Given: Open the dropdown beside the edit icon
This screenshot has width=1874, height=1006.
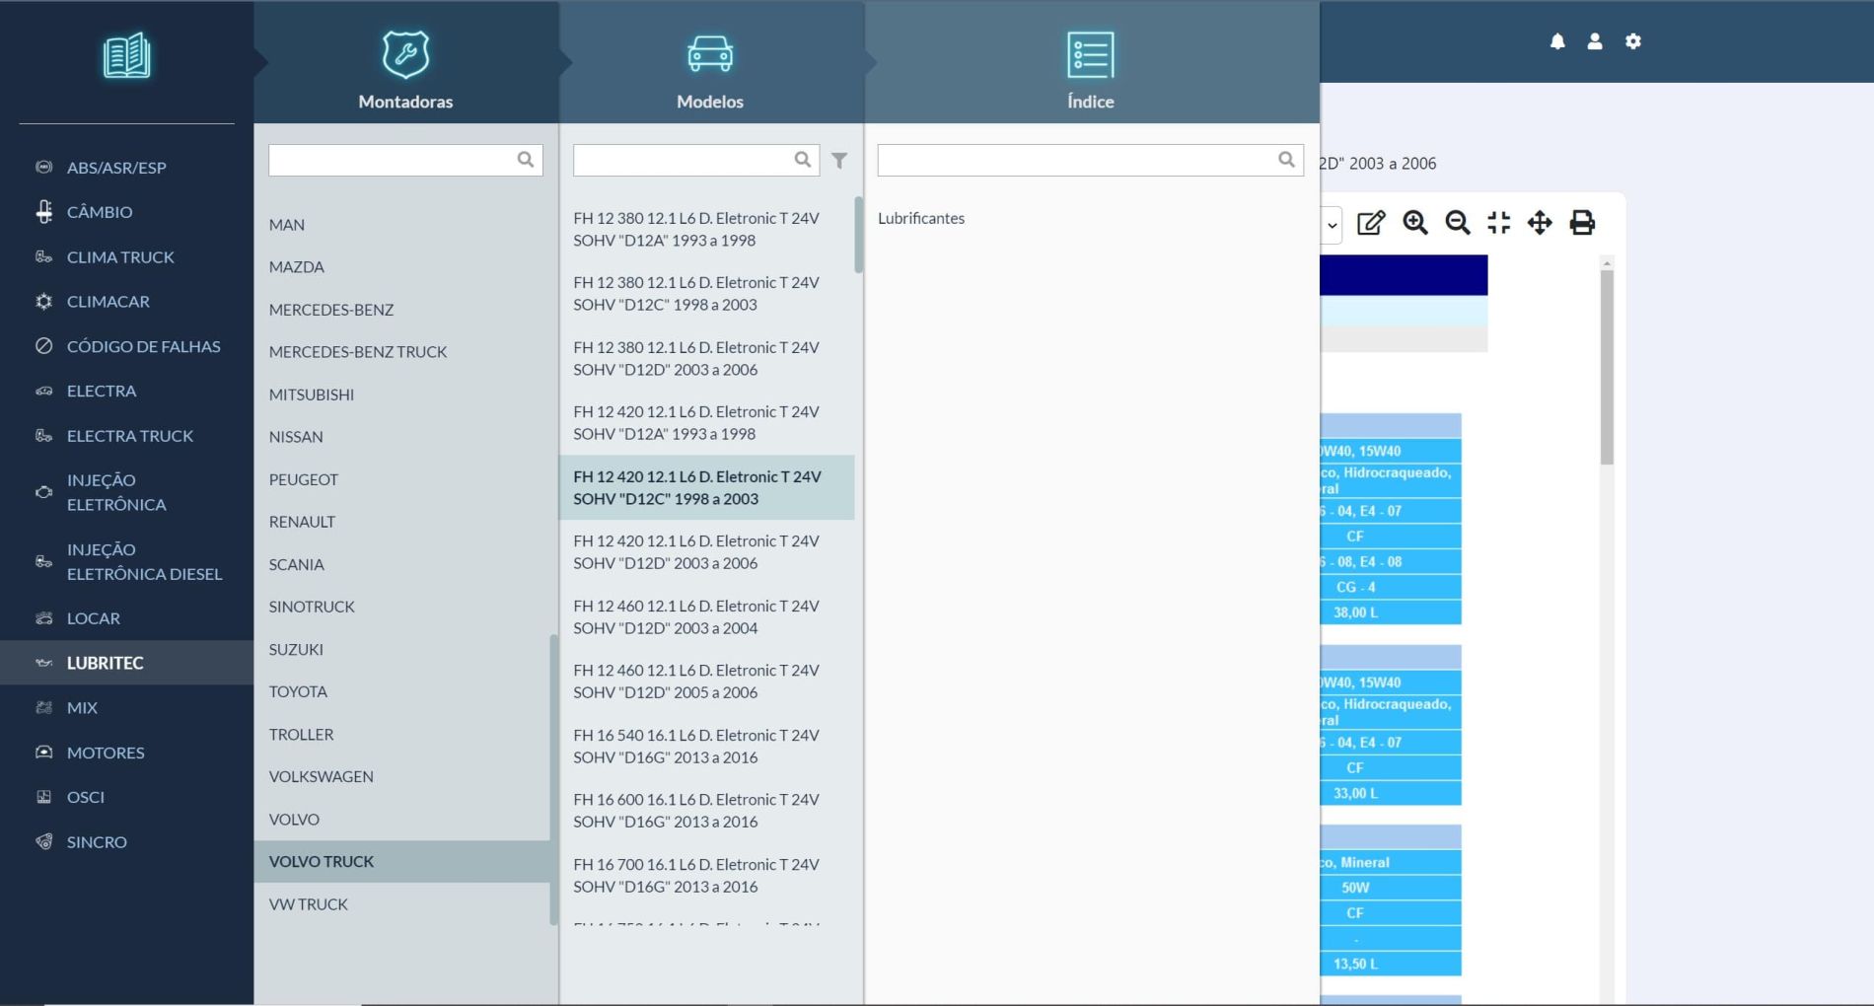Looking at the screenshot, I should [1331, 225].
